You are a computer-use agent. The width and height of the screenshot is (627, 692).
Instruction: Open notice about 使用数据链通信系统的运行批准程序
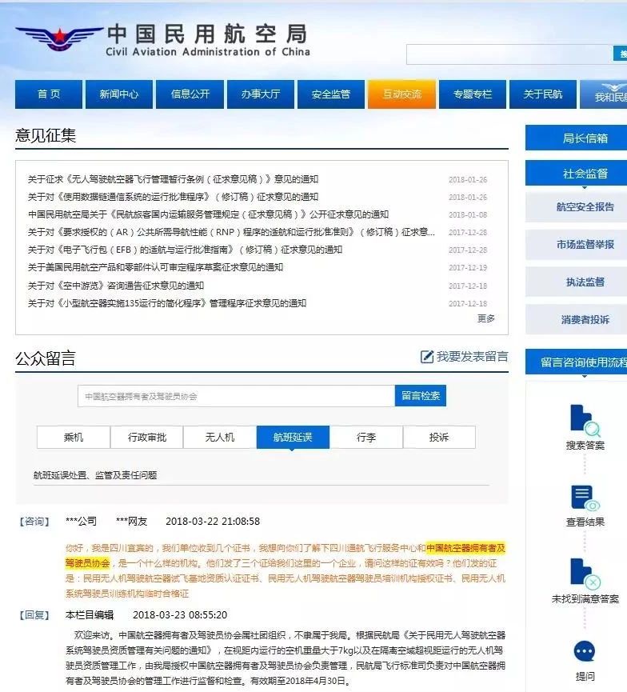tap(173, 197)
